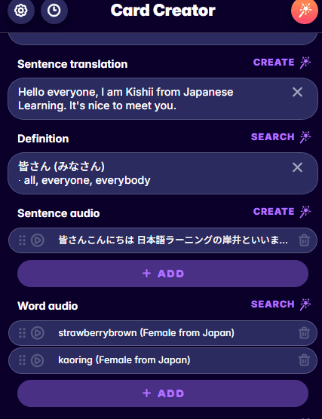Create sentence translation with AI
Screen dimensions: 322x419
click(282, 63)
